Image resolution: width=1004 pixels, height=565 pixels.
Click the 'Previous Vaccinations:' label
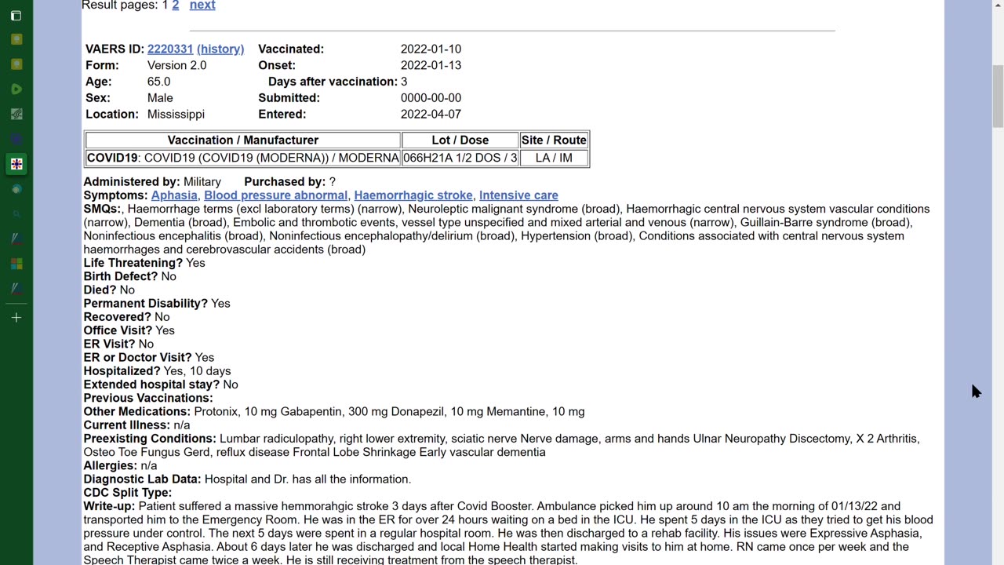pyautogui.click(x=148, y=399)
